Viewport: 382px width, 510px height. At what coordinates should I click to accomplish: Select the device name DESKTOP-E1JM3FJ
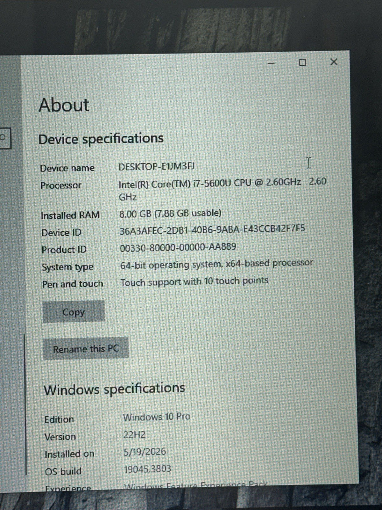[x=156, y=166]
